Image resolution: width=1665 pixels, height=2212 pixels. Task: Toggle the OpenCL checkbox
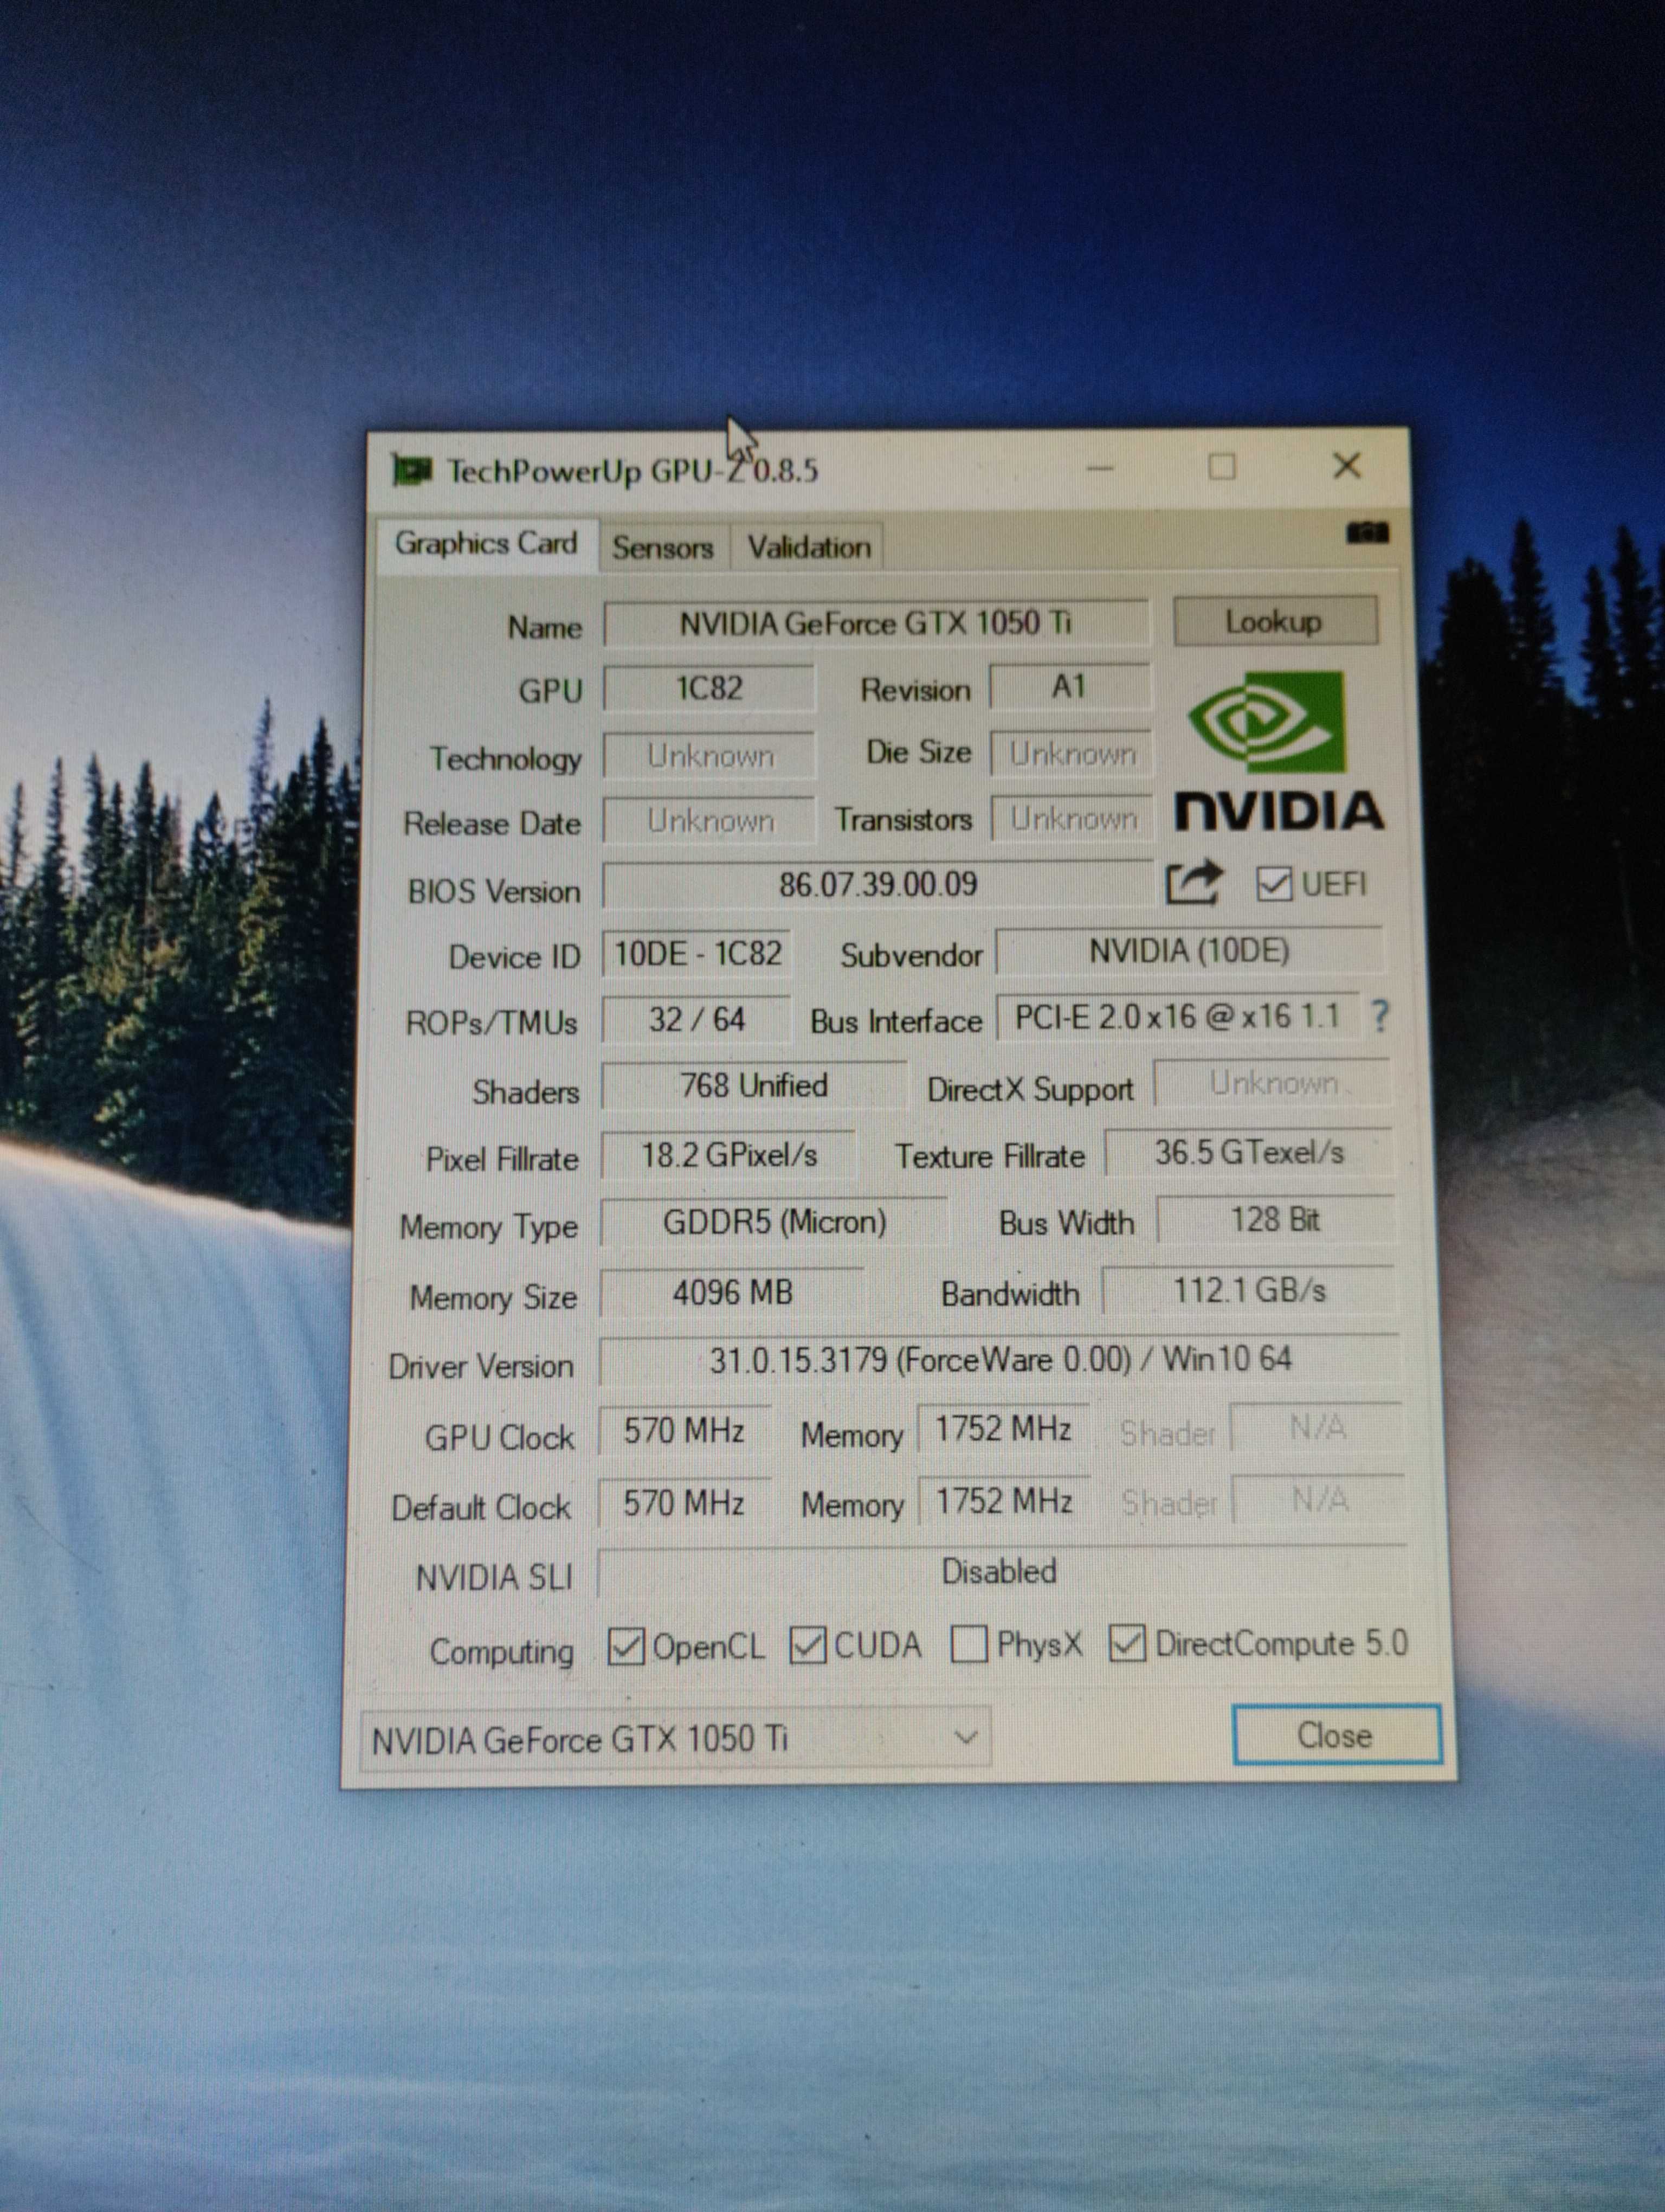click(x=625, y=1646)
